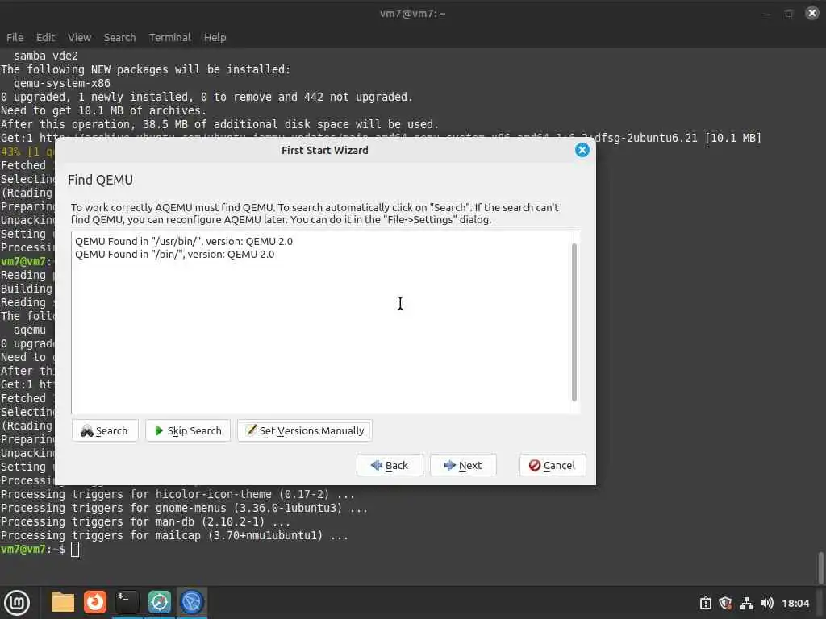Open the terminal Edit menu
This screenshot has width=826, height=619.
coord(45,37)
